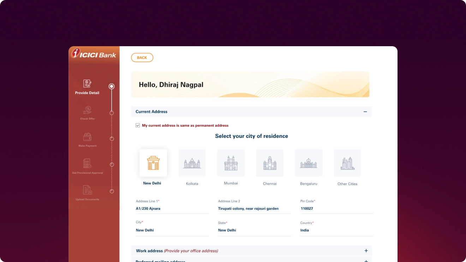Click the Upload Documents progress marker

click(x=112, y=191)
